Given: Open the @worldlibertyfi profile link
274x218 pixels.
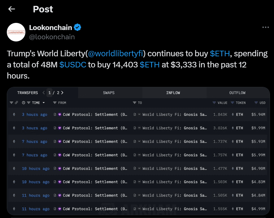Looking at the screenshot, I should pyautogui.click(x=116, y=53).
